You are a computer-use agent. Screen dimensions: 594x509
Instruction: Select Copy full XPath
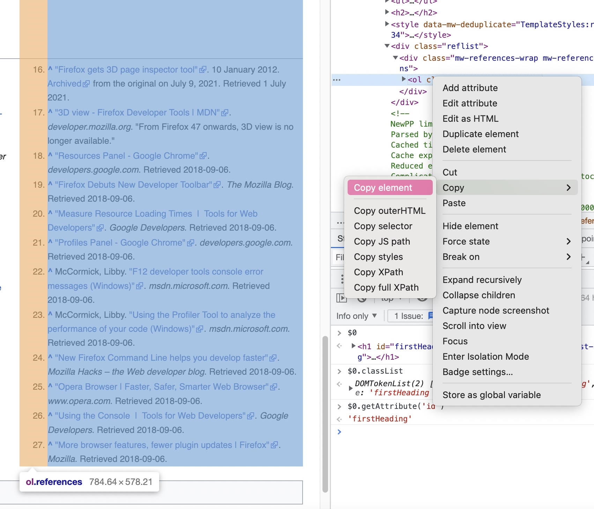click(390, 287)
